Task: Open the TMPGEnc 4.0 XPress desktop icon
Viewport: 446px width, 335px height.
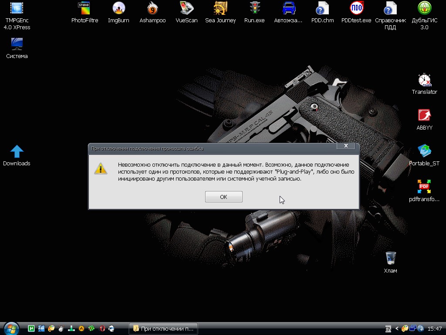Action: pos(17,16)
